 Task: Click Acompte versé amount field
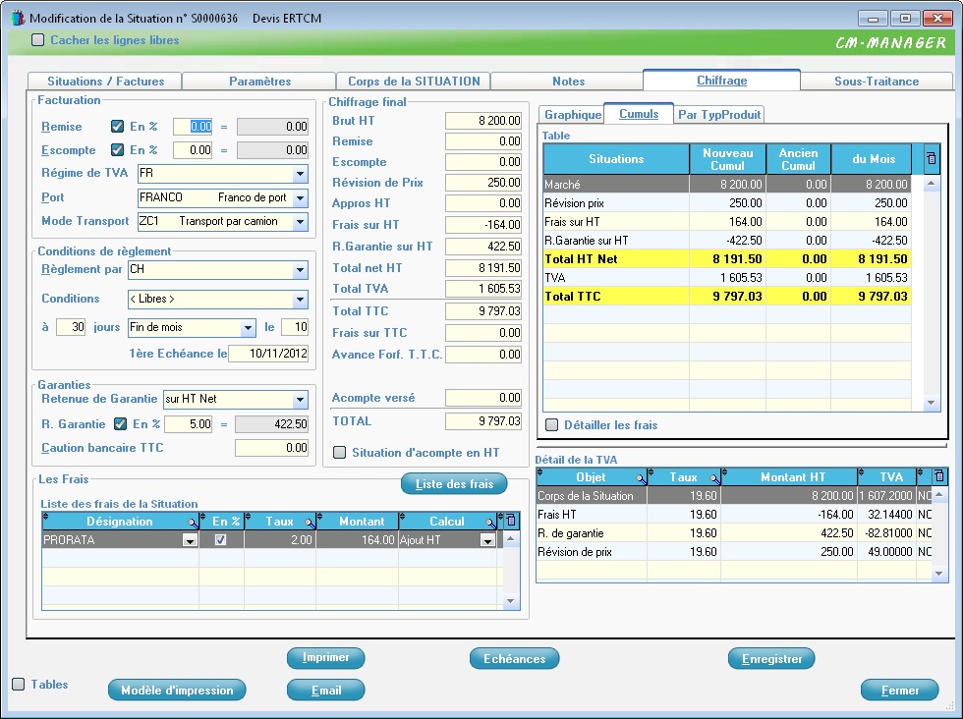coord(483,398)
